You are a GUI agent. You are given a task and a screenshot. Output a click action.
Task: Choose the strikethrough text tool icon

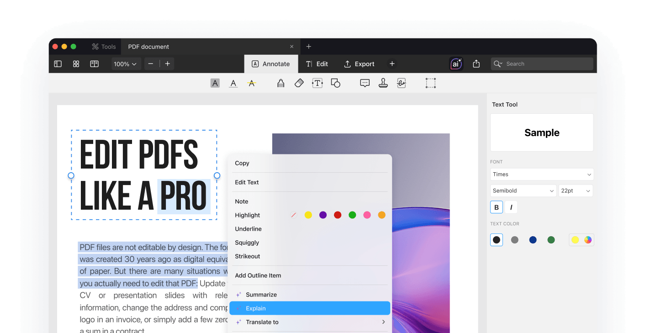(251, 83)
